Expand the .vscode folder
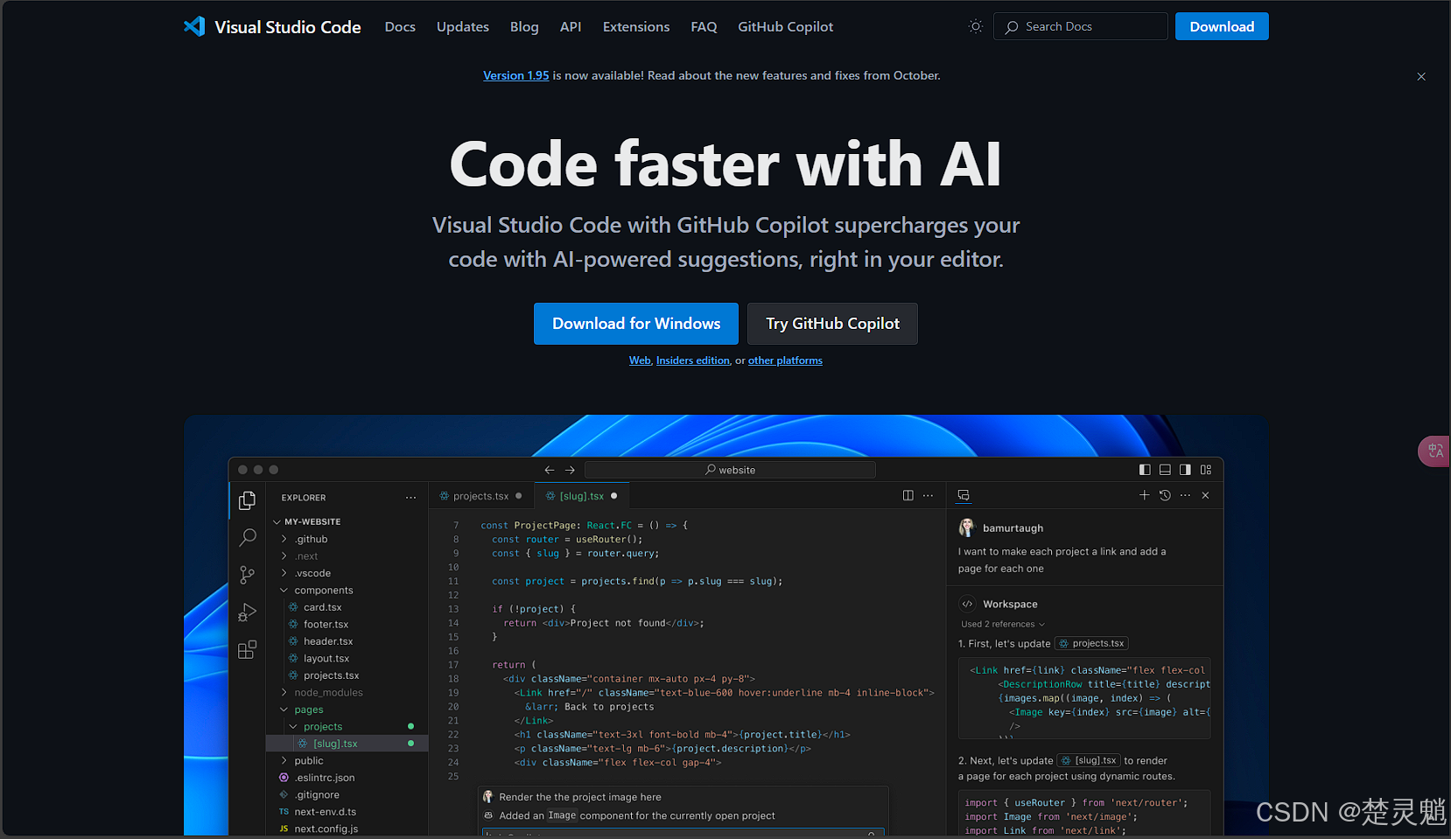The height and width of the screenshot is (839, 1451). 284,573
